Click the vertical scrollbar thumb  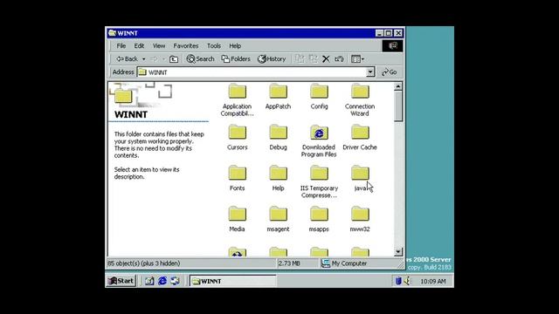pos(398,106)
